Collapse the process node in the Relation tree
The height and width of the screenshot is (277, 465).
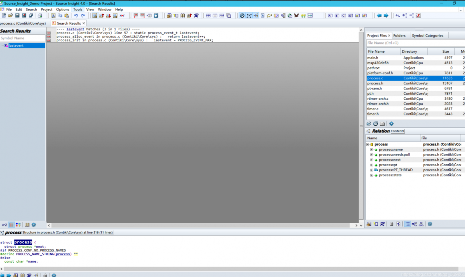(368, 144)
